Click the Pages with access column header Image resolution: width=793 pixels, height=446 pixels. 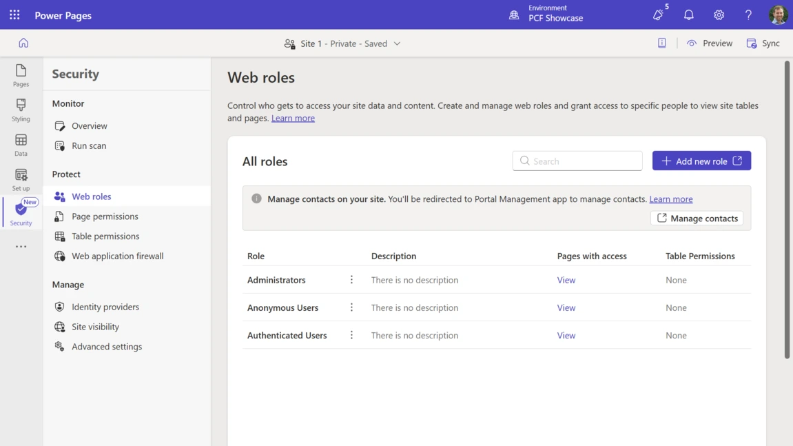(592, 256)
